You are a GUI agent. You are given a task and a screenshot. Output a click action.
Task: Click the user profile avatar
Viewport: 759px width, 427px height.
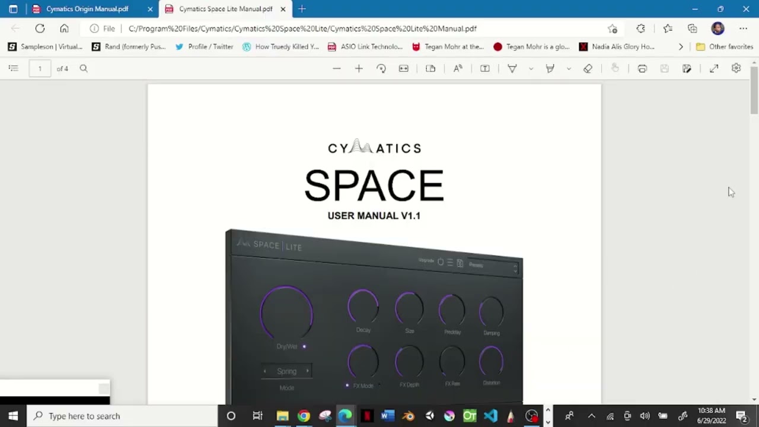tap(717, 28)
